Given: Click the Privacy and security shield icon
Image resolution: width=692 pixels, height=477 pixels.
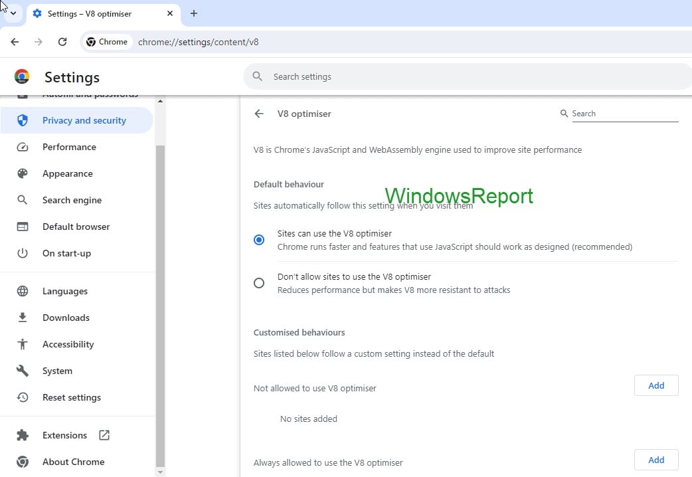Looking at the screenshot, I should click(x=23, y=120).
